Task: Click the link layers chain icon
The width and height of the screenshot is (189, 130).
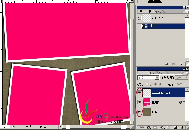Action: click(x=141, y=127)
